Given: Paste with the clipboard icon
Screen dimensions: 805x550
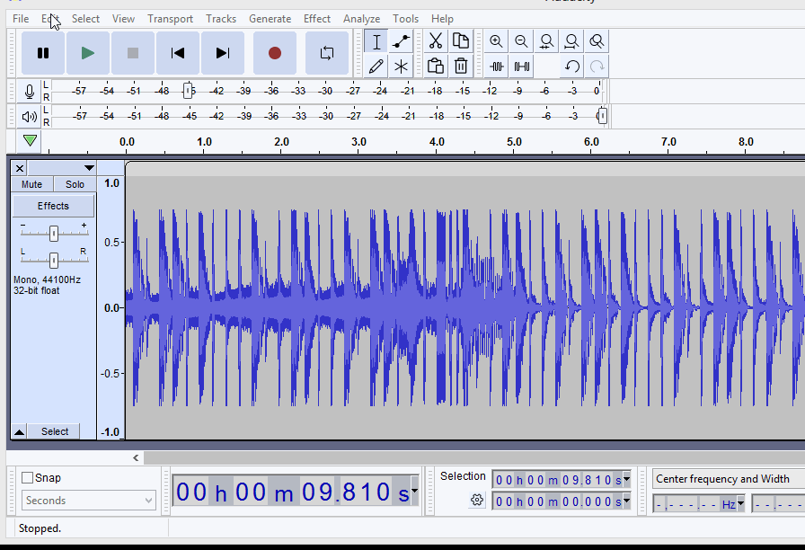Looking at the screenshot, I should (x=436, y=67).
